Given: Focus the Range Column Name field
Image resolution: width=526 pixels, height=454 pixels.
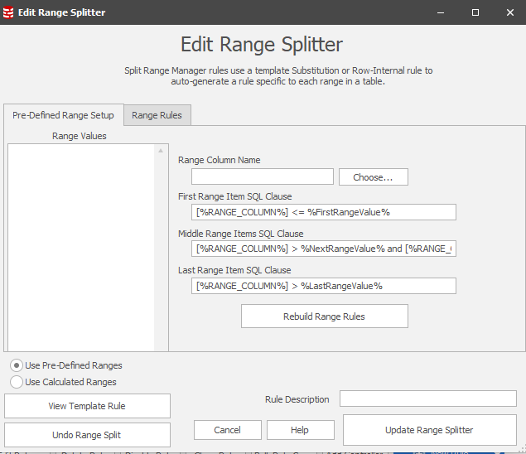Looking at the screenshot, I should (x=262, y=176).
